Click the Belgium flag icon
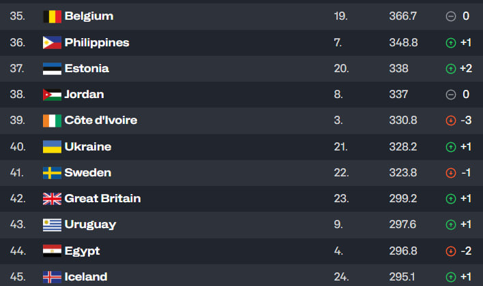The image size is (483, 286). 52,16
